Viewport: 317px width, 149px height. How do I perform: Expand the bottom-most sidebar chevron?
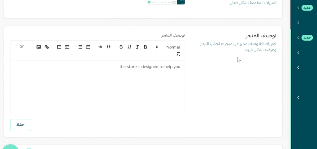(x=298, y=97)
